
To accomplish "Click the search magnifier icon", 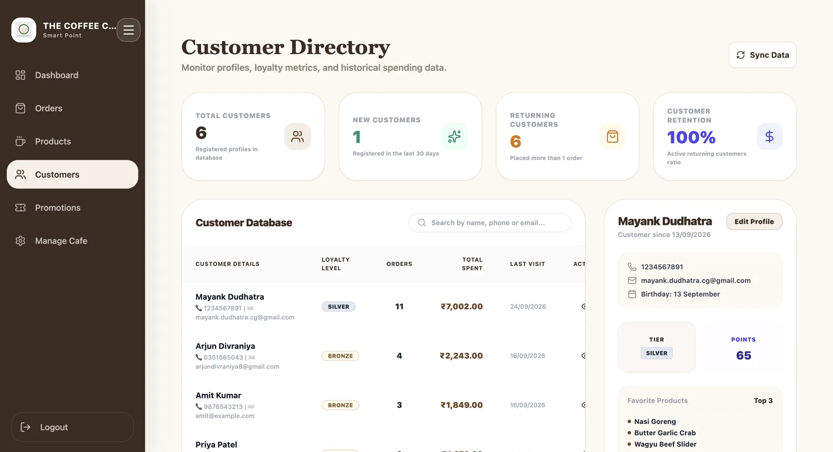I will pyautogui.click(x=422, y=223).
